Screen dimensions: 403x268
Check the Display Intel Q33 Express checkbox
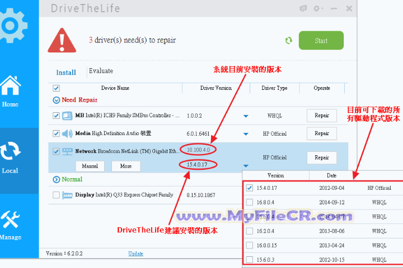[x=57, y=195]
